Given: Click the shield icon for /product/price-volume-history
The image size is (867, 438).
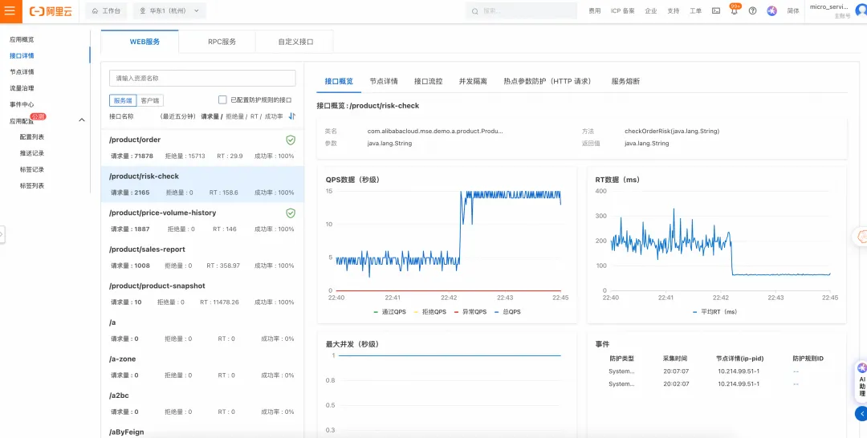Looking at the screenshot, I should point(291,213).
